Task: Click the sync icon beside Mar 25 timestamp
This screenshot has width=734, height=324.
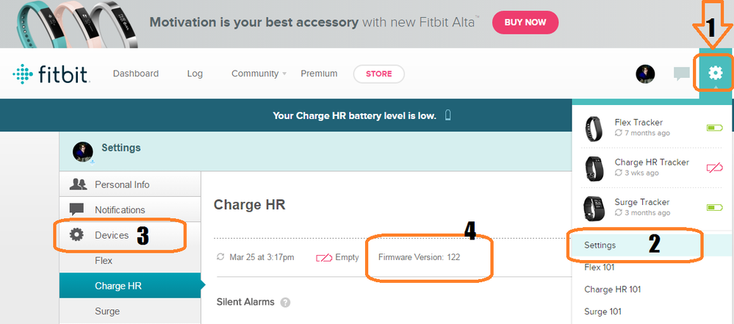Action: (221, 257)
